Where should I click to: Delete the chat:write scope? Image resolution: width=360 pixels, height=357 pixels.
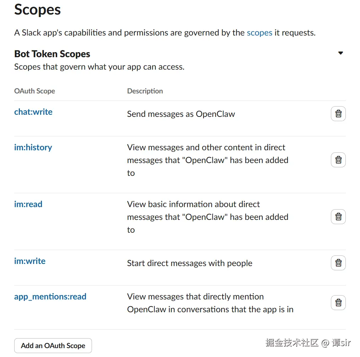point(338,114)
